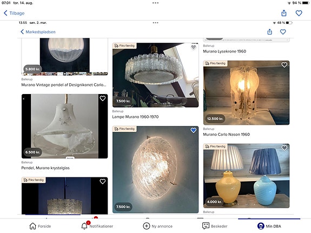Screen dimensions: 311x233
Task: Toggle heart on Lampe Murano 1960-1970 image
Action: click(x=194, y=47)
